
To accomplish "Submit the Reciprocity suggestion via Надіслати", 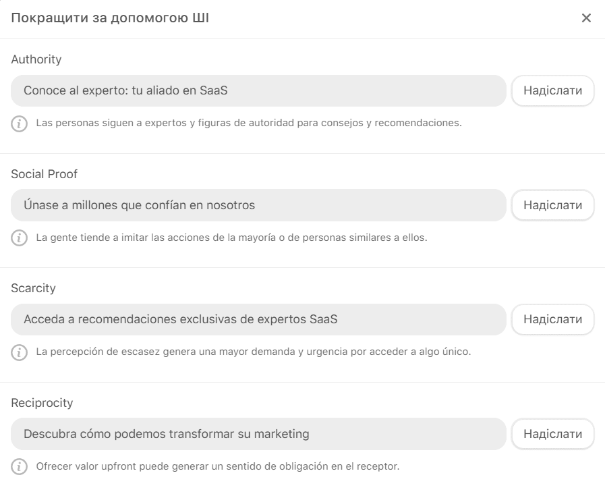I will click(x=552, y=434).
